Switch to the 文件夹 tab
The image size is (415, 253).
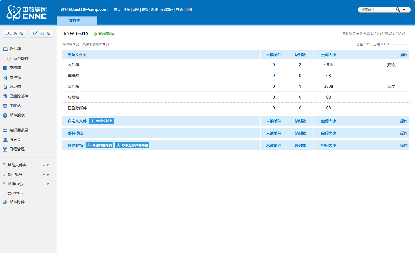pos(75,21)
